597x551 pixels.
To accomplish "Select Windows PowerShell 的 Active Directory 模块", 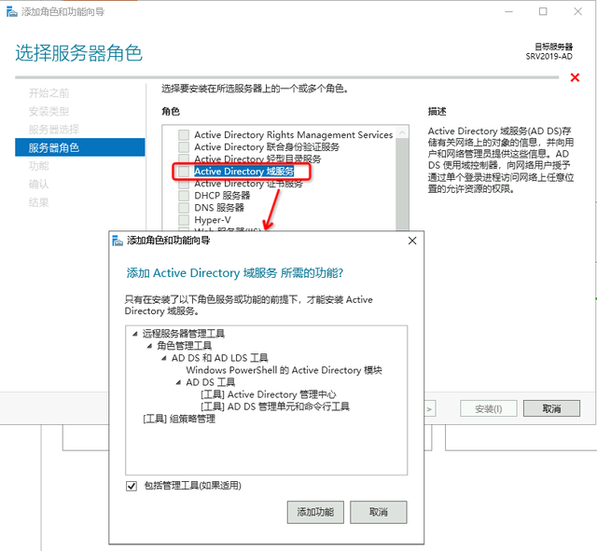I will 284,370.
